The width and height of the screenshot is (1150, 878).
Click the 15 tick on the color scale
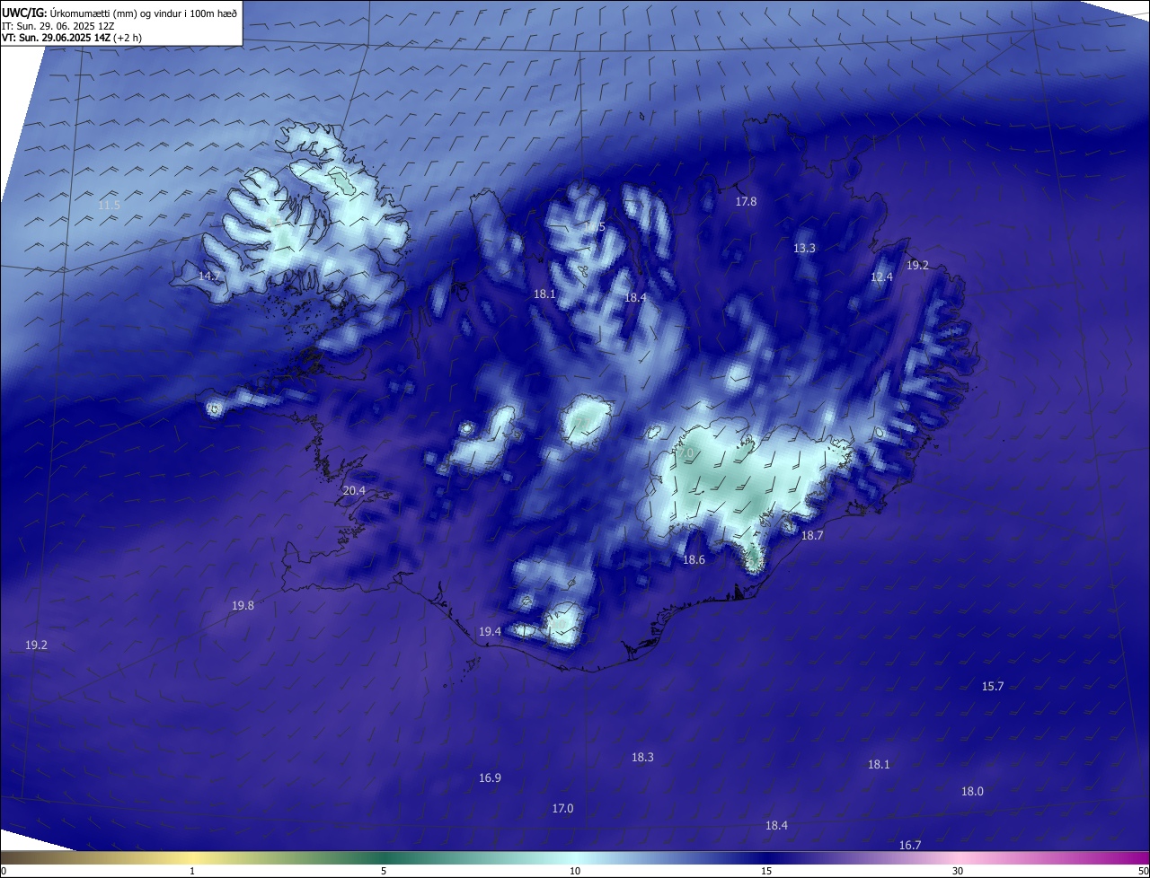click(766, 871)
